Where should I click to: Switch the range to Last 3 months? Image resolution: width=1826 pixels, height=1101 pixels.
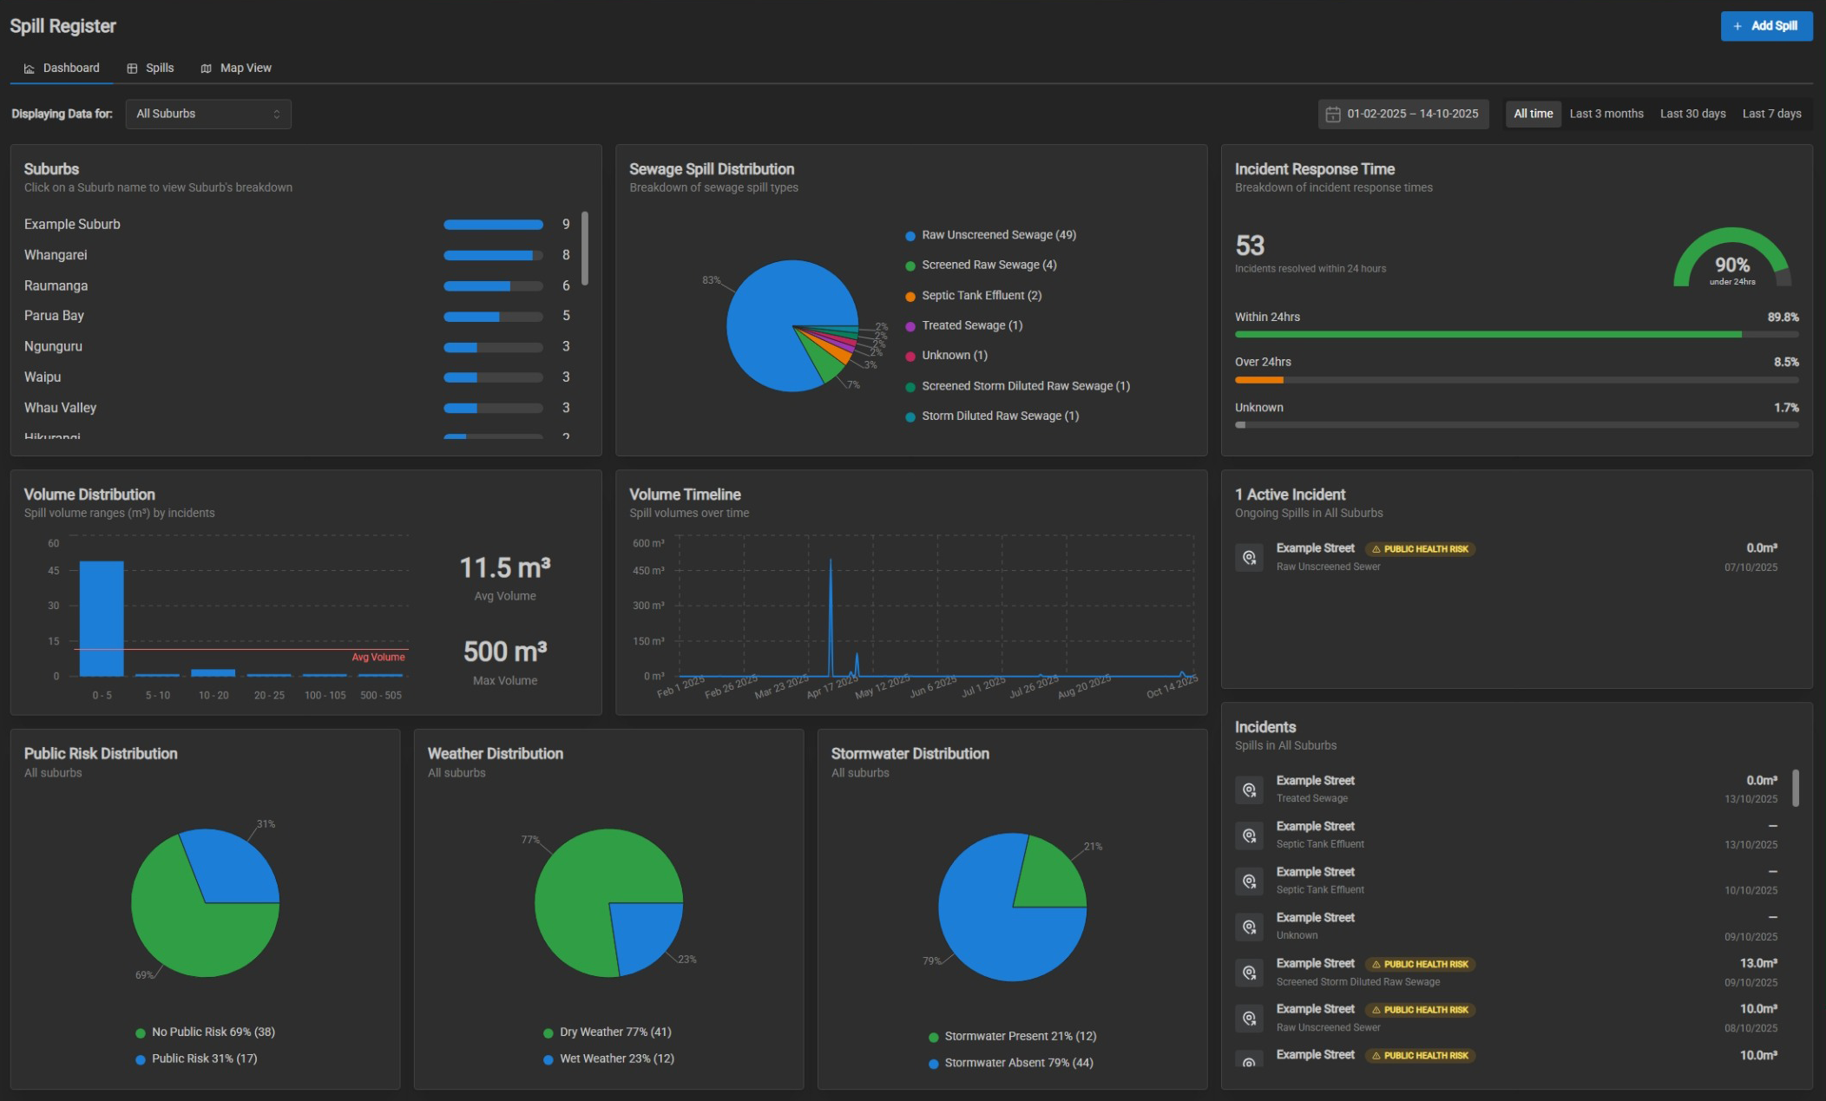[x=1606, y=114]
